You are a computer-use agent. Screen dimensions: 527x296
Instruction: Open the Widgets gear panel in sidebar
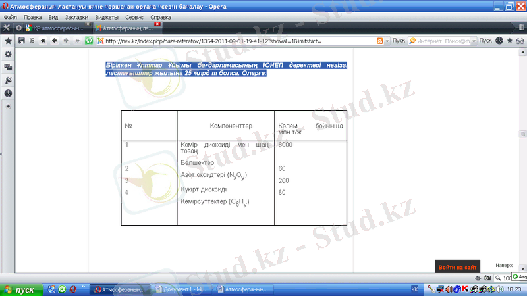point(8,54)
